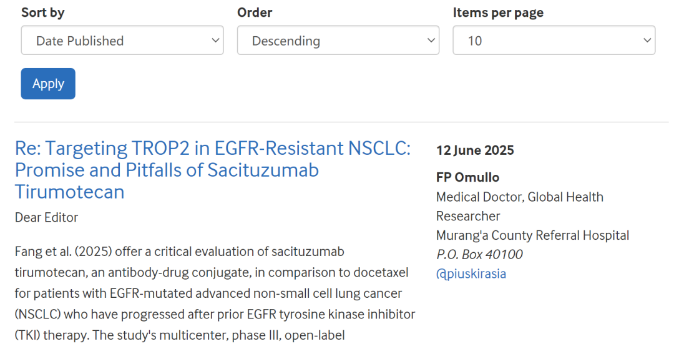Viewport: 674px width, 344px height.
Task: Click the chevron arrow in the 10 box
Action: point(647,41)
